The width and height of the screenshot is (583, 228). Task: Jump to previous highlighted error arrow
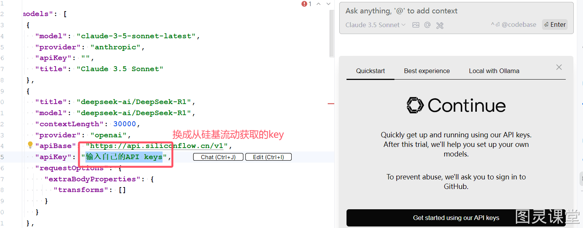(318, 4)
